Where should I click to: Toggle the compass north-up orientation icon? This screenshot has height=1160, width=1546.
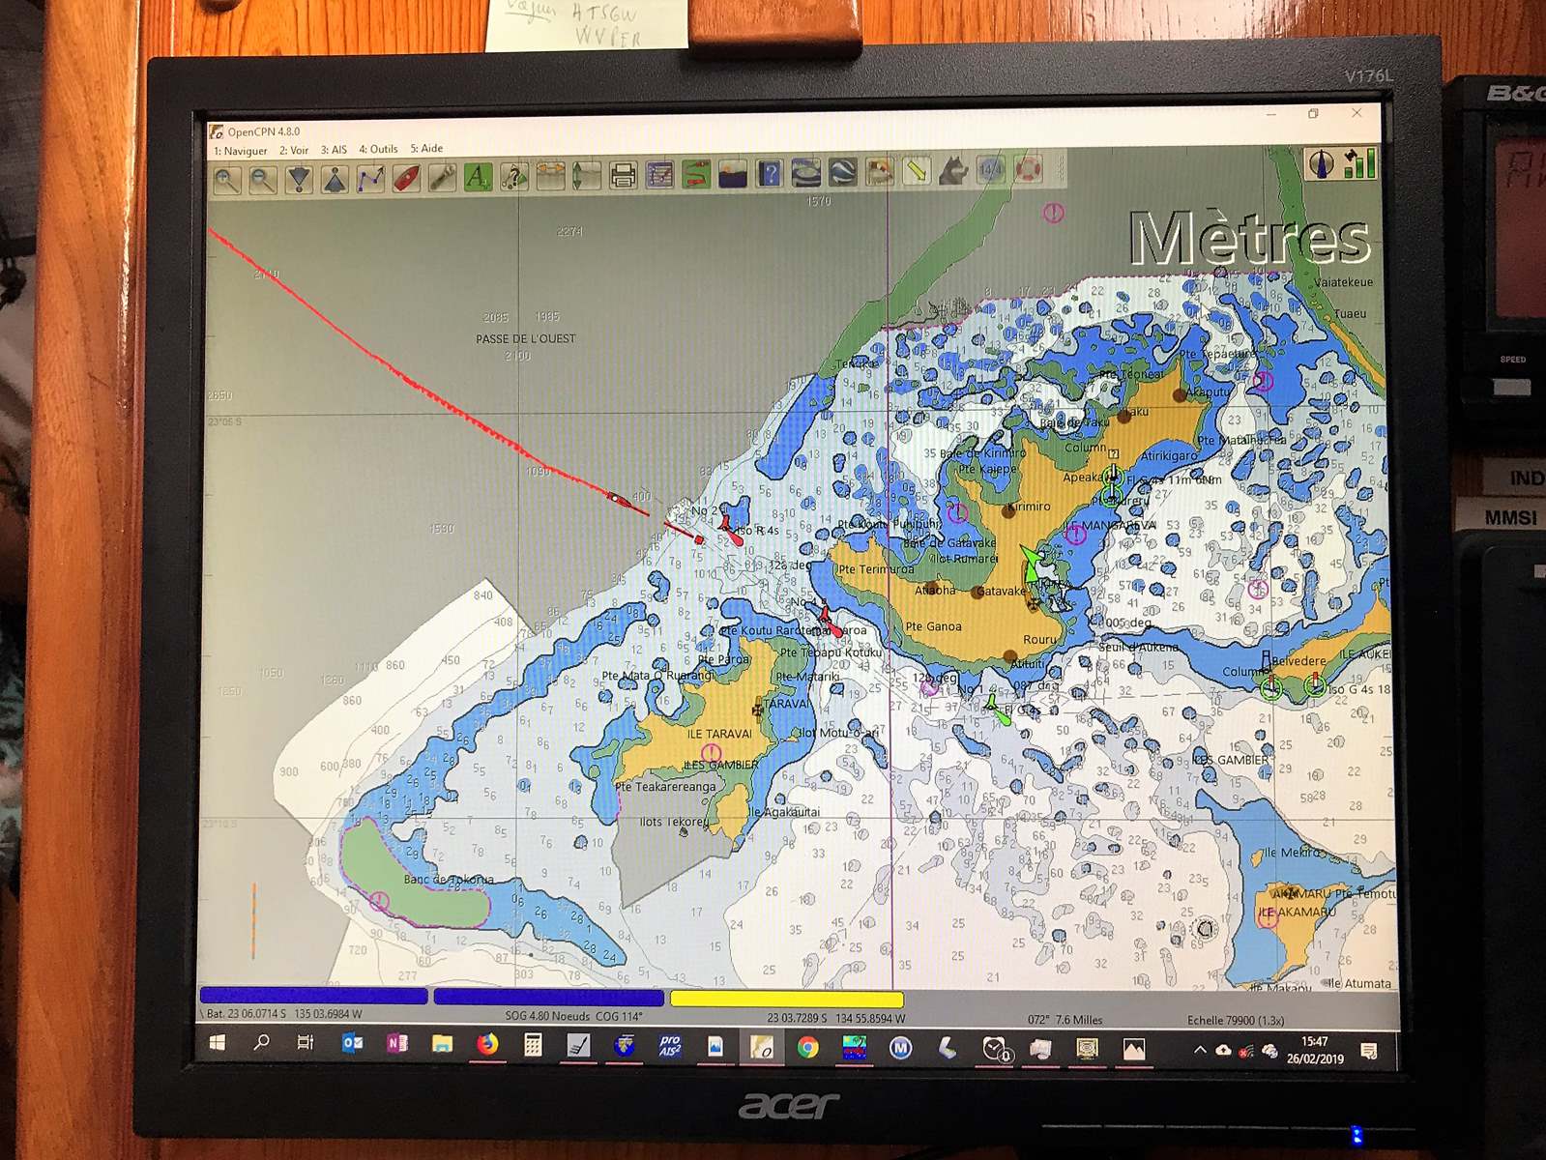coord(1321,163)
